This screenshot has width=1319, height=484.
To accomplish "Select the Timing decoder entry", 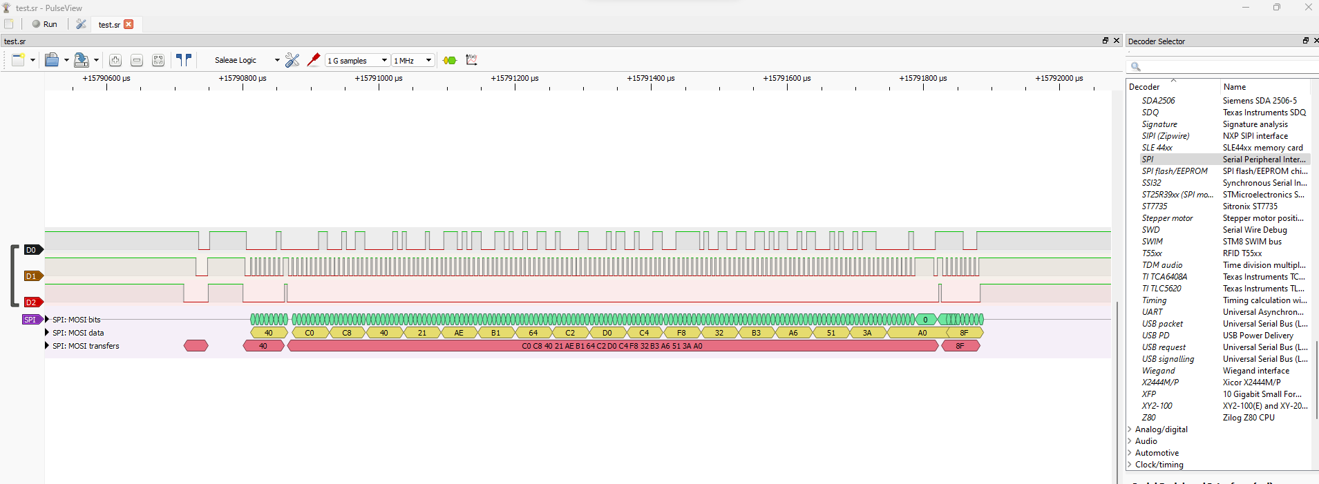I will [x=1154, y=300].
